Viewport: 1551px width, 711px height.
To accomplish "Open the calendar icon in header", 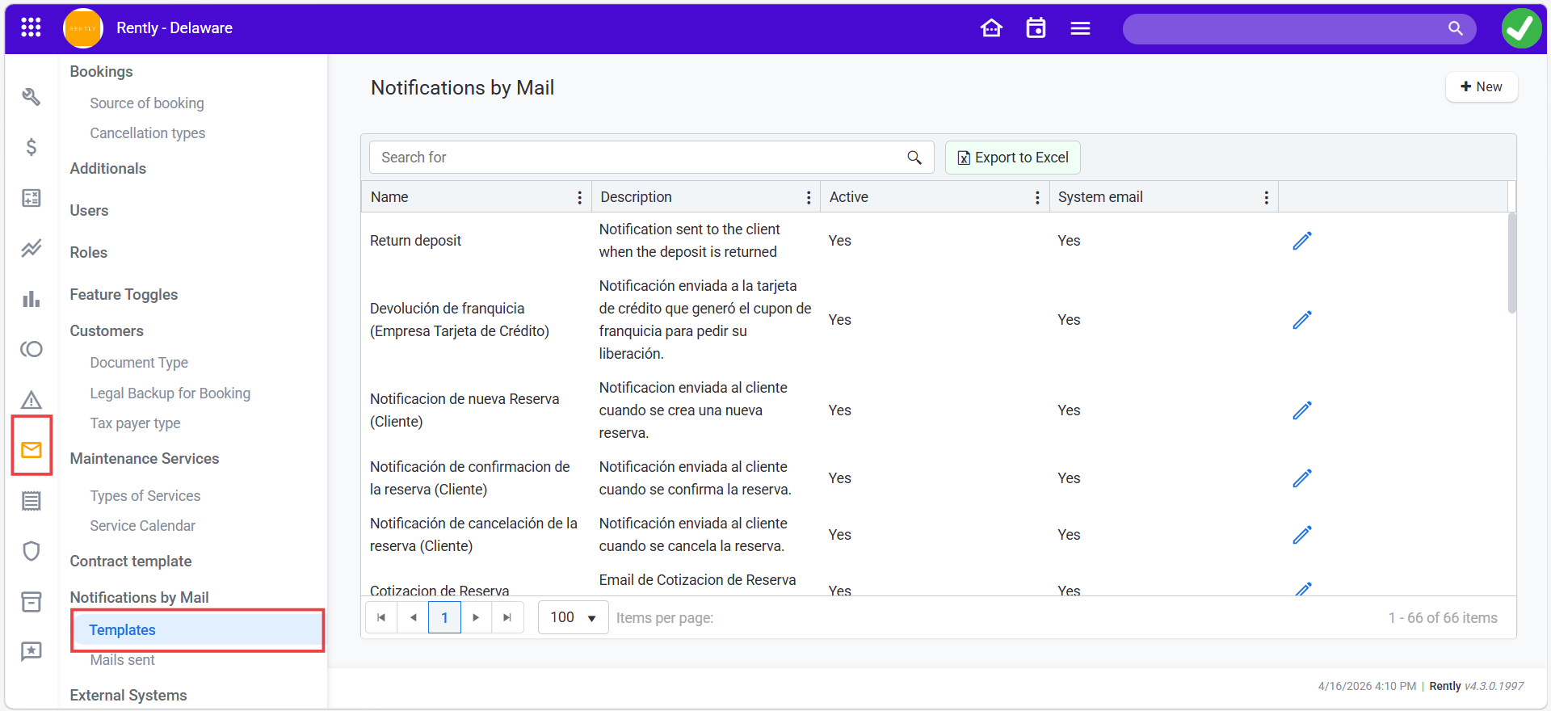I will (x=1036, y=28).
